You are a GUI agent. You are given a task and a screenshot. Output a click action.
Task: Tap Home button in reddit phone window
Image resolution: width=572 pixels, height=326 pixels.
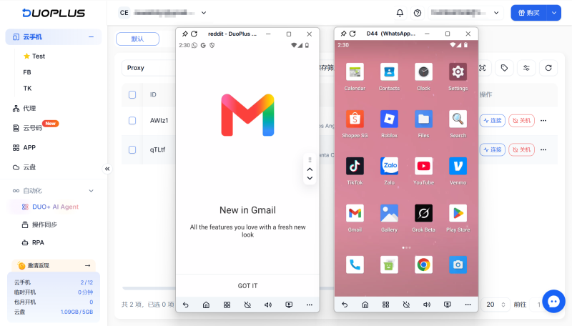coord(206,305)
